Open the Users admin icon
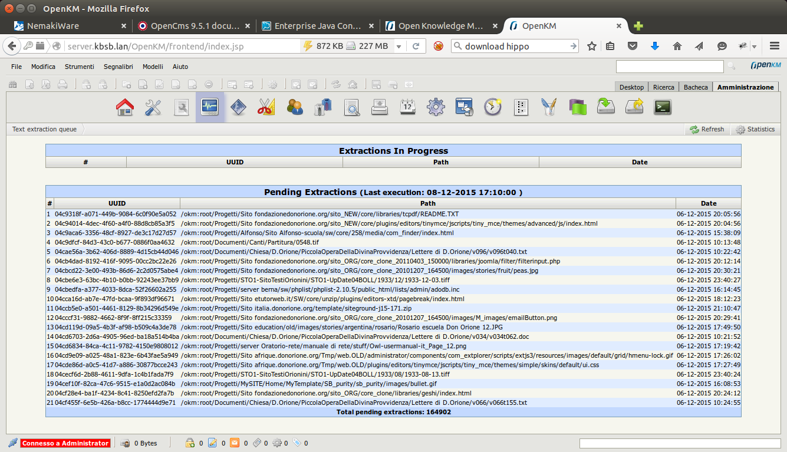 click(295, 107)
